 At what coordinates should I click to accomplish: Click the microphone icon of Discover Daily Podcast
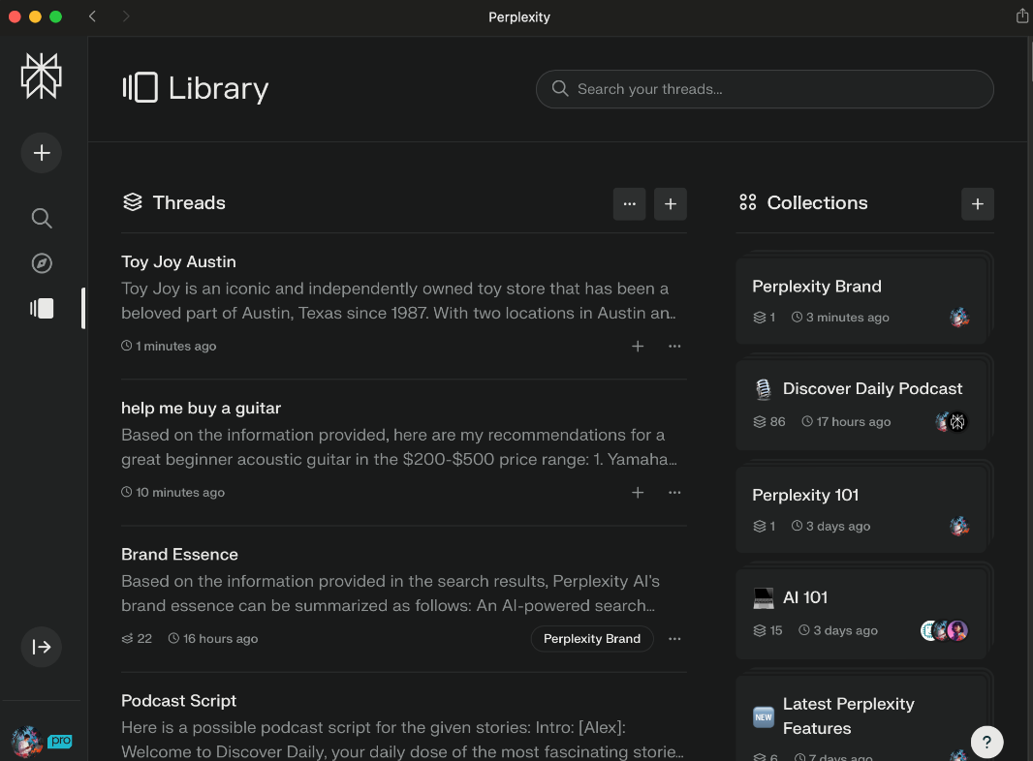(764, 389)
